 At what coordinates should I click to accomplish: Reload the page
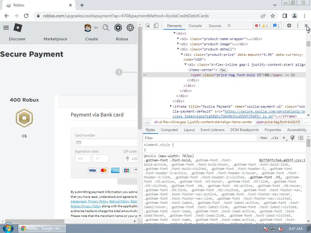click(x=26, y=16)
